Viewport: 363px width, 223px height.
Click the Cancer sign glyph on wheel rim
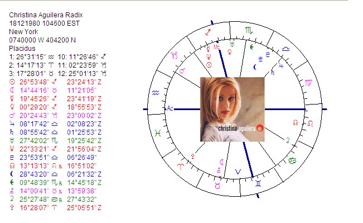coord(292,160)
